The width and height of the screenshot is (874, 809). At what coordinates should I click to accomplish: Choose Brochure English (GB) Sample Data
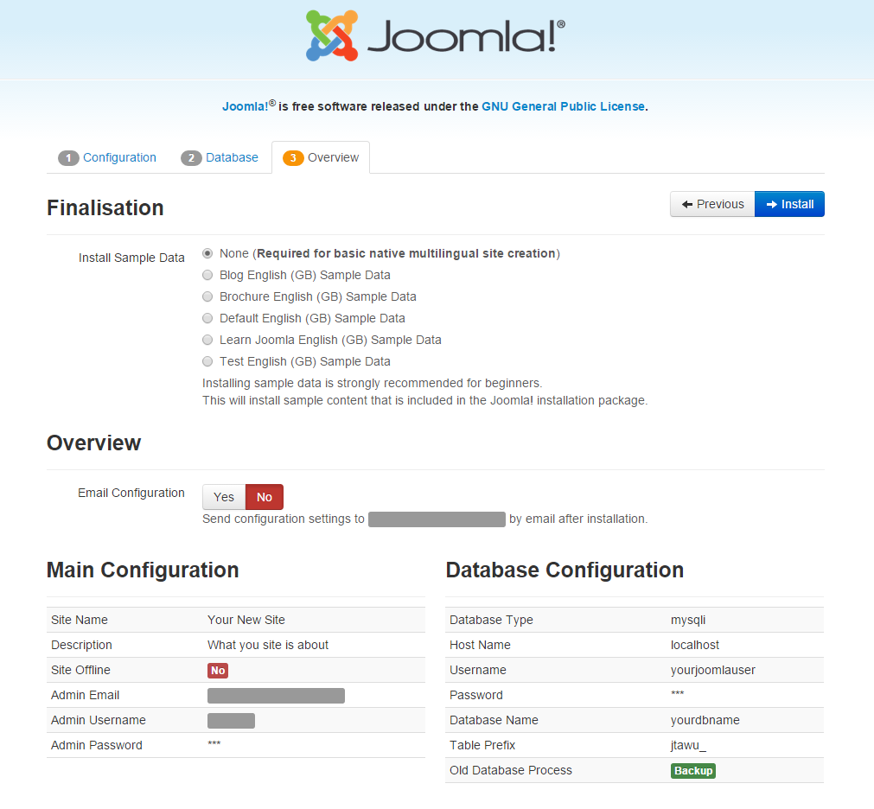(207, 297)
